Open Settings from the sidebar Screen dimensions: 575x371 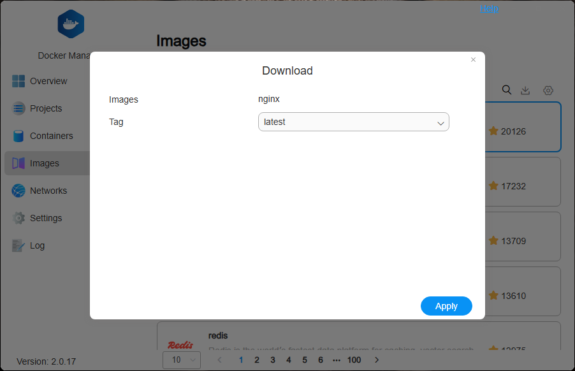46,218
